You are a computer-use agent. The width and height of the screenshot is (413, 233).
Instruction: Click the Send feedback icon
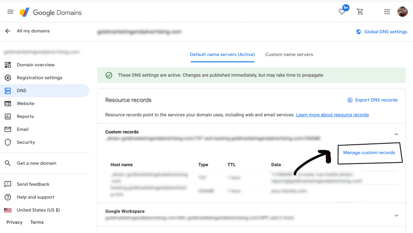tap(8, 184)
